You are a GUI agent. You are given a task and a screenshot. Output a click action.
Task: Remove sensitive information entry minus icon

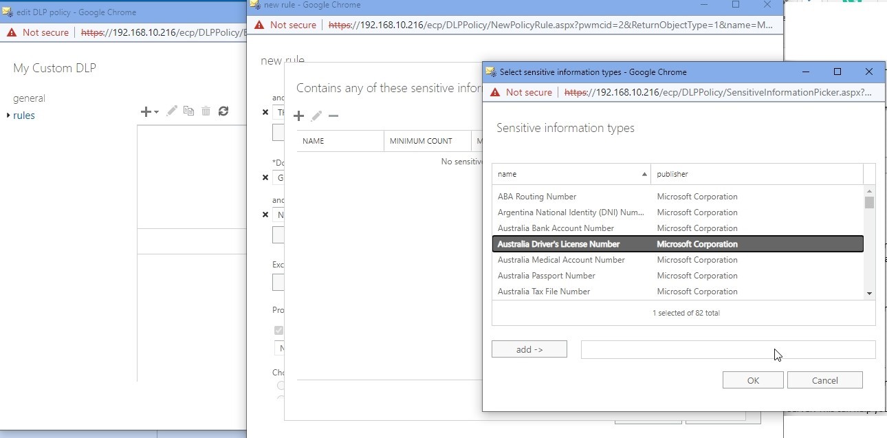tap(333, 116)
